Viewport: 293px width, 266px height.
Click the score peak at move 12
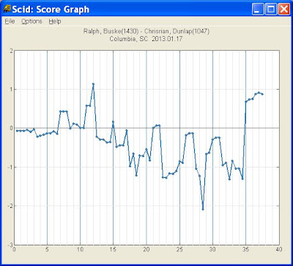tap(93, 84)
